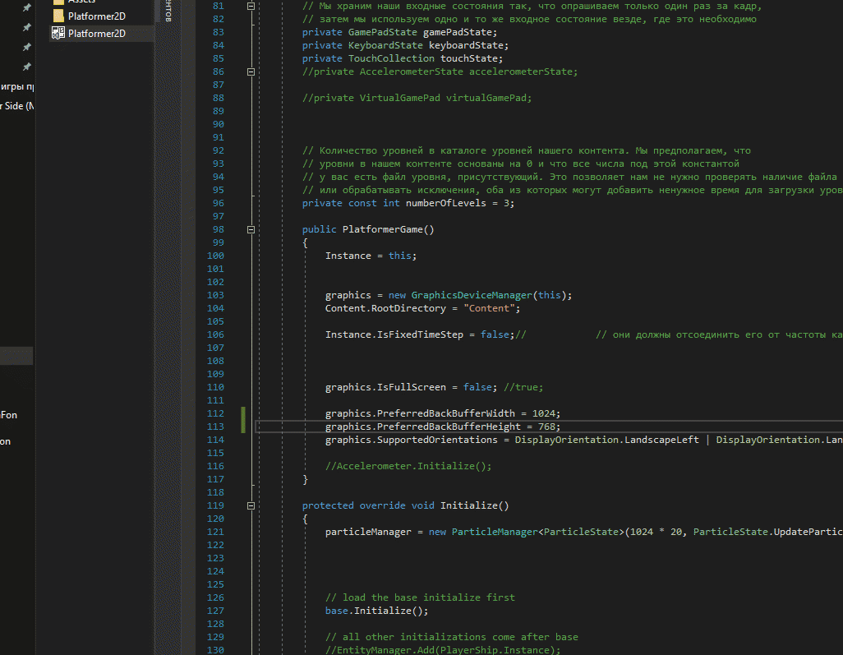Collapse the comment block at line 81
Screen dimensions: 843x655
(251, 6)
